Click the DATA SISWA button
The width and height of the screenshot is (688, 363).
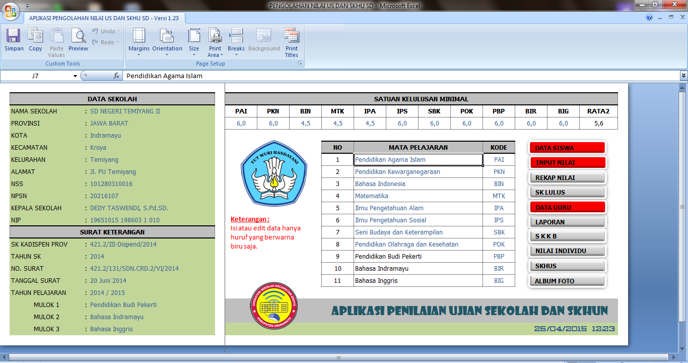point(567,148)
